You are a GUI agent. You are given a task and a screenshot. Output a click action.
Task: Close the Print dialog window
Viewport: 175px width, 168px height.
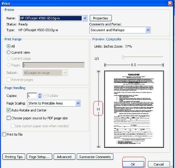[170, 3]
